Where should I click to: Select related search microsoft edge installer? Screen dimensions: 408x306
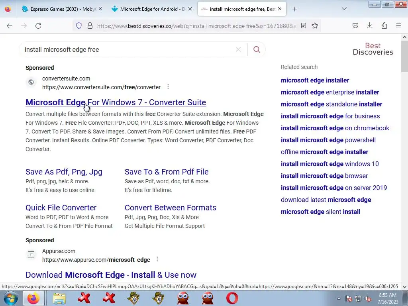click(315, 80)
